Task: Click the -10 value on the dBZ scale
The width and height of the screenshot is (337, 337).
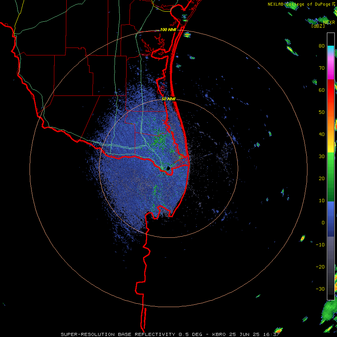Action: [x=320, y=245]
